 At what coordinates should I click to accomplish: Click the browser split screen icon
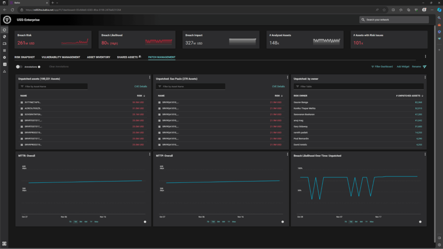(x=393, y=10)
